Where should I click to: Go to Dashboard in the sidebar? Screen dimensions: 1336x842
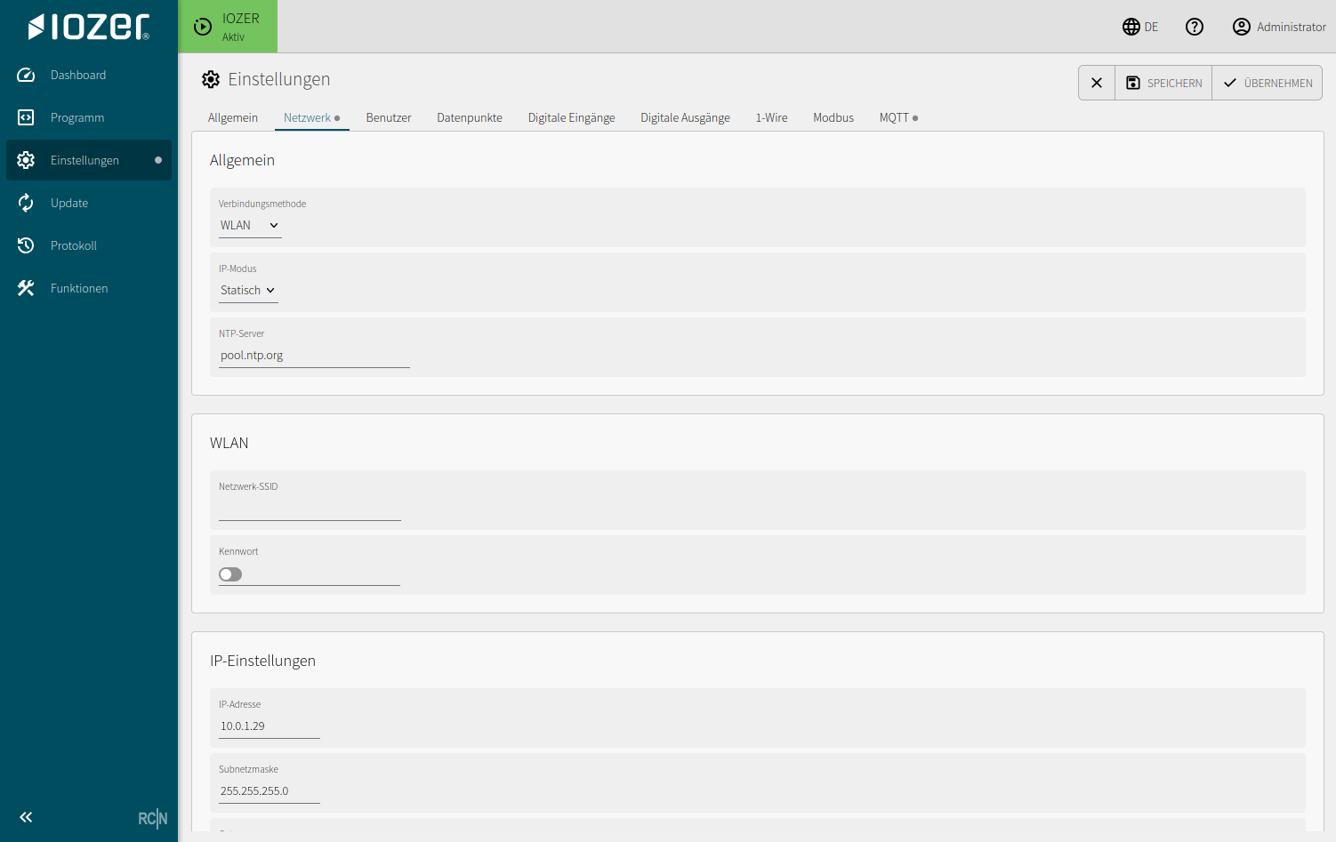(89, 76)
